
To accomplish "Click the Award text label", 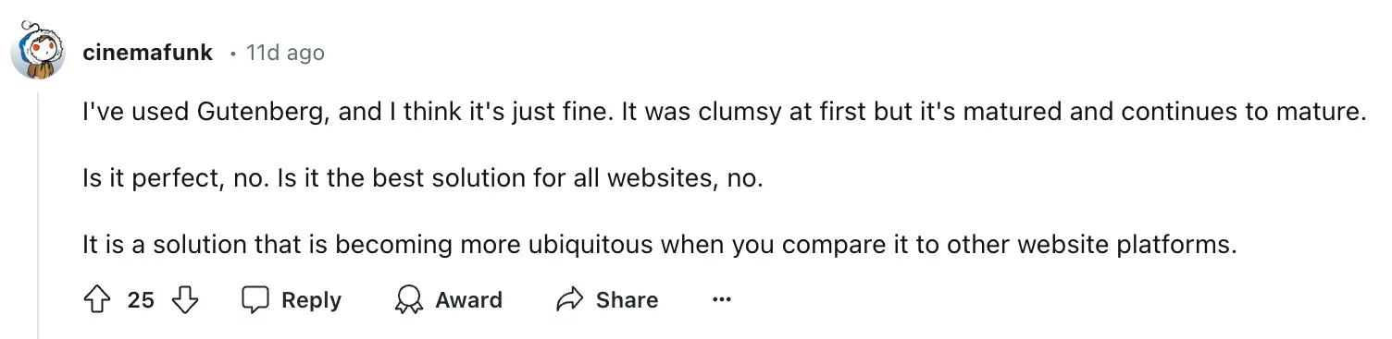I will click(x=468, y=300).
